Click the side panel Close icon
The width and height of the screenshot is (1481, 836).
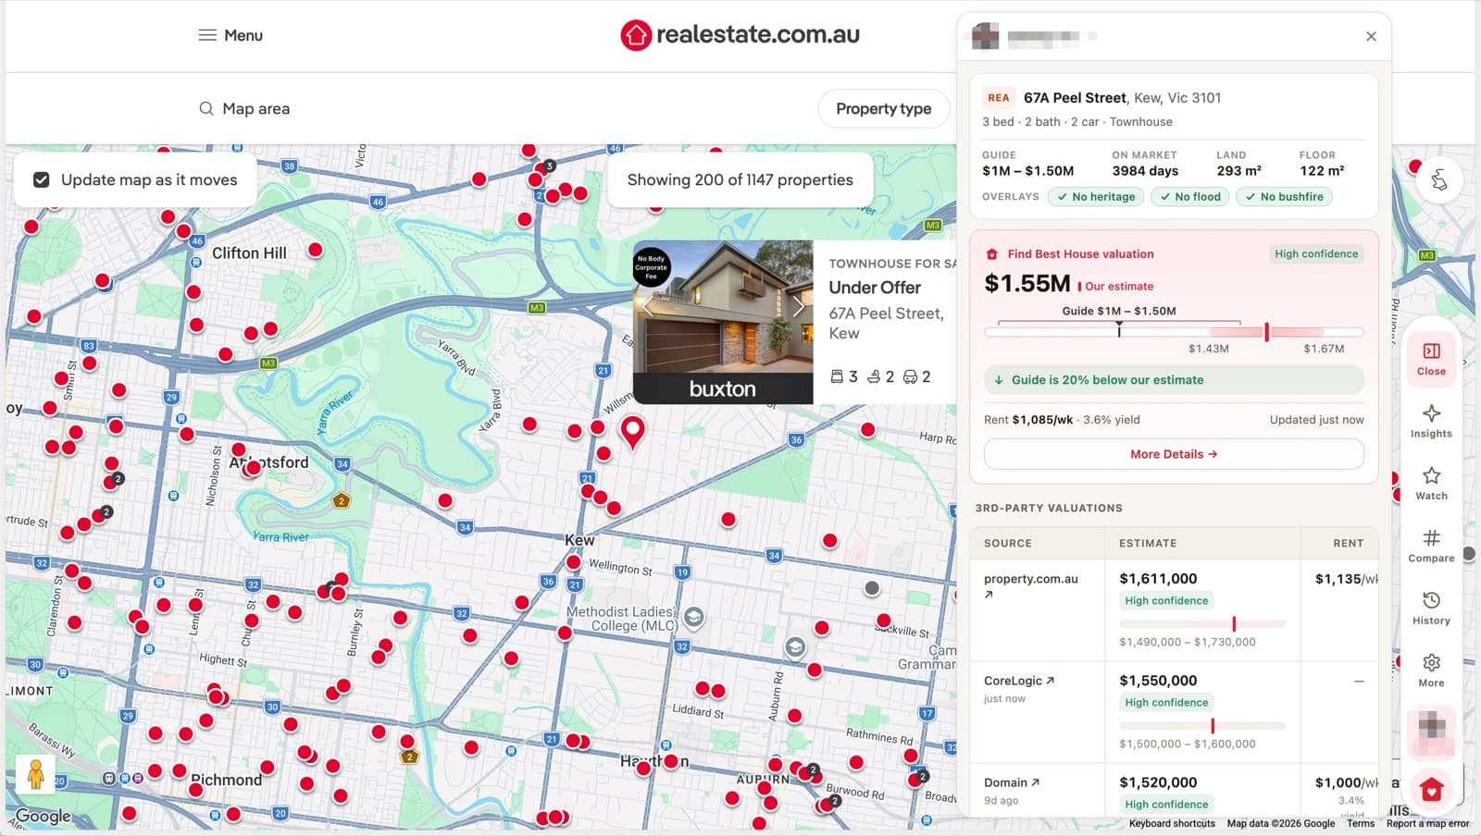tap(1431, 351)
